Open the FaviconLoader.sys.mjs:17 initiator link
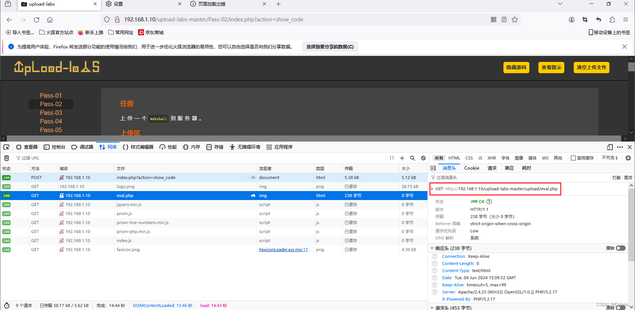 click(285, 250)
